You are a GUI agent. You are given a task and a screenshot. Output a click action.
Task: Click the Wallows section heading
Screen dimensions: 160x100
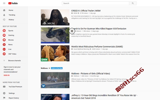coord(44,68)
